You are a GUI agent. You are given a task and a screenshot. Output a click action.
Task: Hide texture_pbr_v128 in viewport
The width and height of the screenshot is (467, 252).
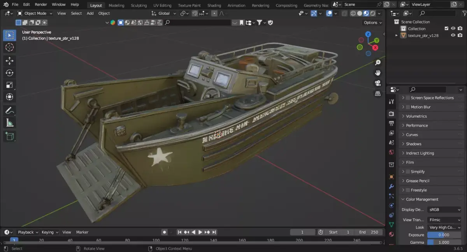453,35
